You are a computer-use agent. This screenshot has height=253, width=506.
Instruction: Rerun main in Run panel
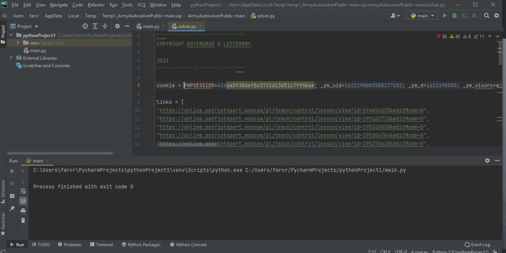pyautogui.click(x=12, y=171)
